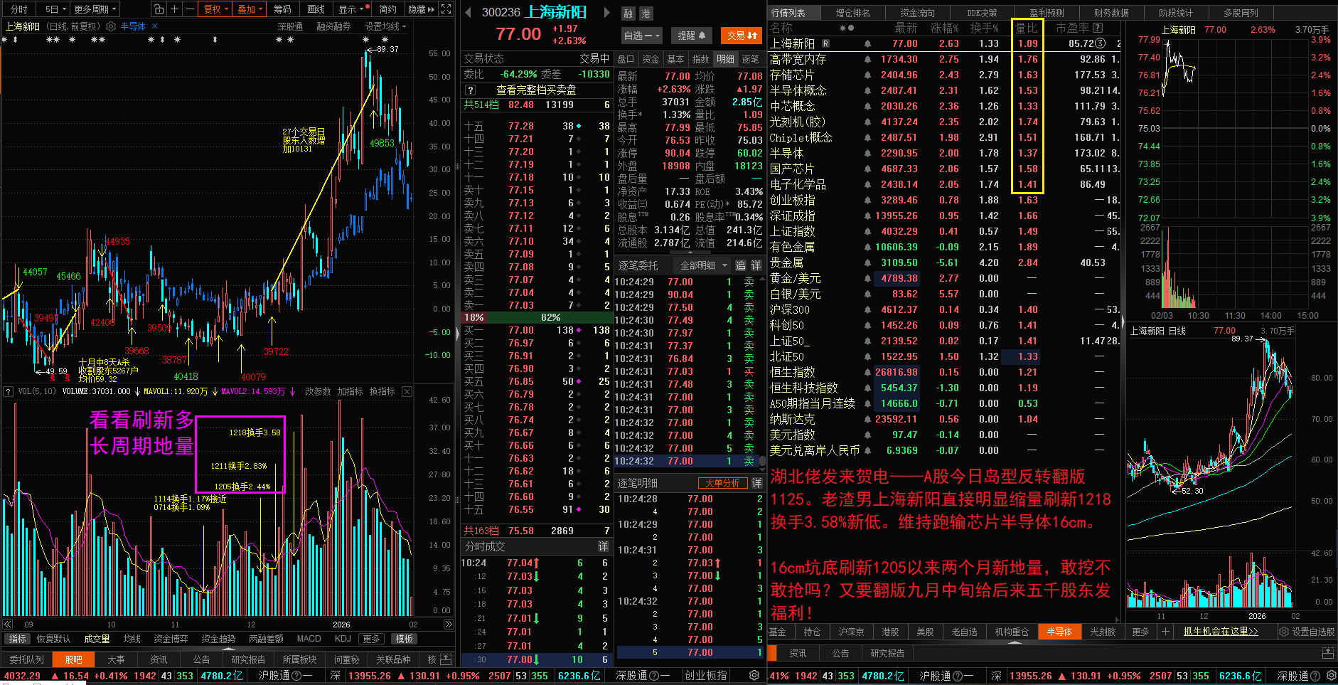Open status bar settings gear icon
The height and width of the screenshot is (685, 1338).
coord(754,675)
